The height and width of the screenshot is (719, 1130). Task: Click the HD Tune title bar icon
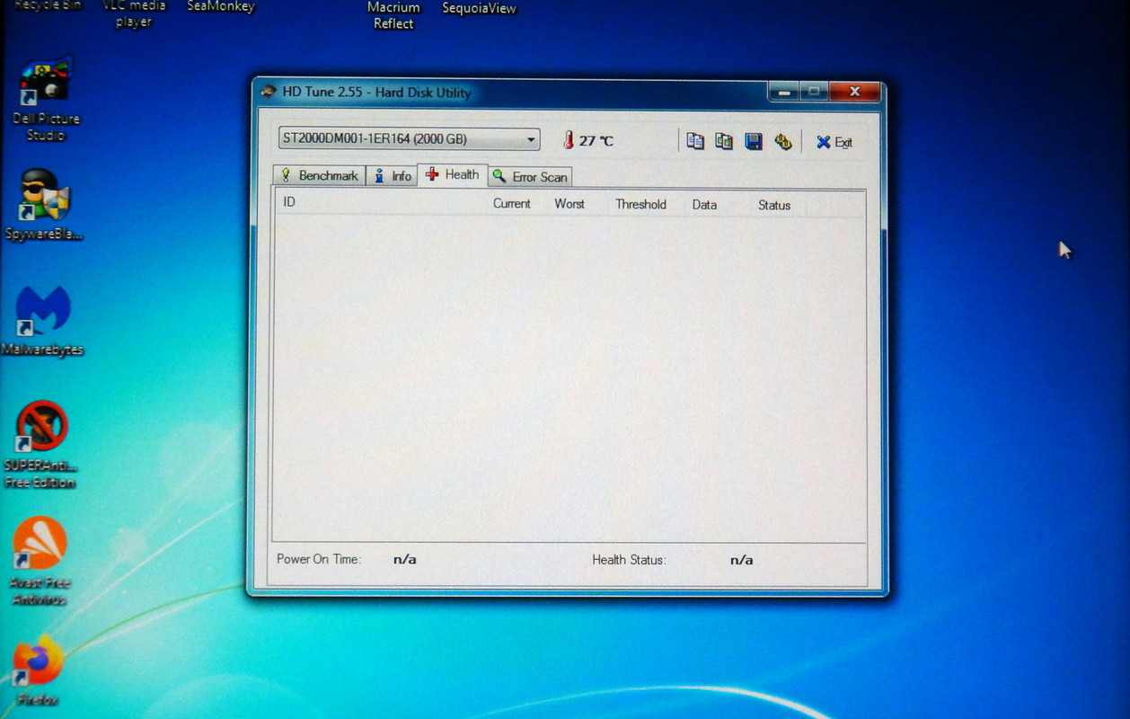[268, 92]
